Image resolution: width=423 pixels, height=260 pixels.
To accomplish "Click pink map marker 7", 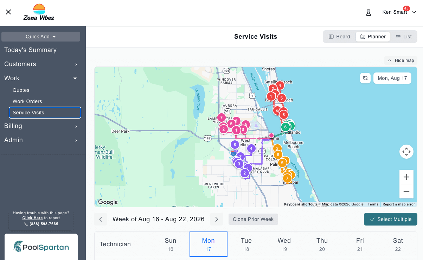I will click(x=221, y=118).
